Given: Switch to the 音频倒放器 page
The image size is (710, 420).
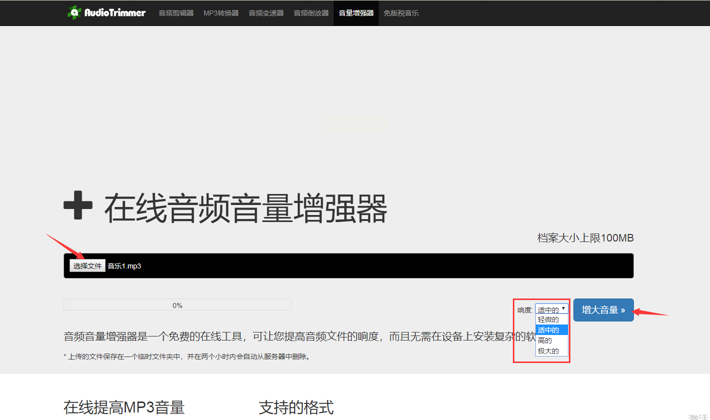Looking at the screenshot, I should (311, 13).
